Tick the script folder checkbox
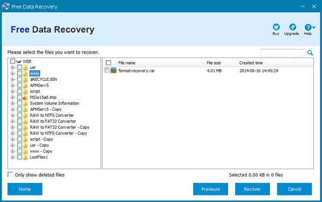The height and width of the screenshot is (202, 322). tap(19, 91)
